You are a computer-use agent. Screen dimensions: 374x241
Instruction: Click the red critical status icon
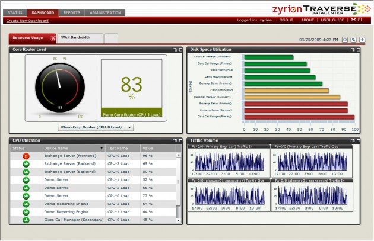pos(26,156)
